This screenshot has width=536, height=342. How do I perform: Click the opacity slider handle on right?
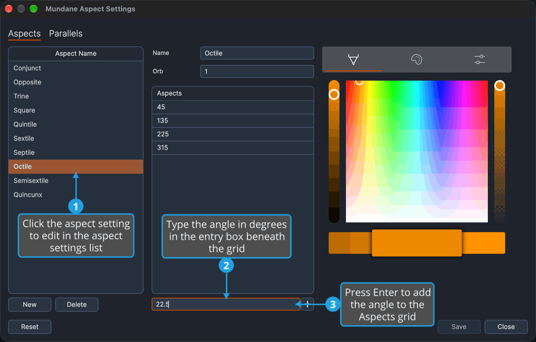pyautogui.click(x=499, y=85)
